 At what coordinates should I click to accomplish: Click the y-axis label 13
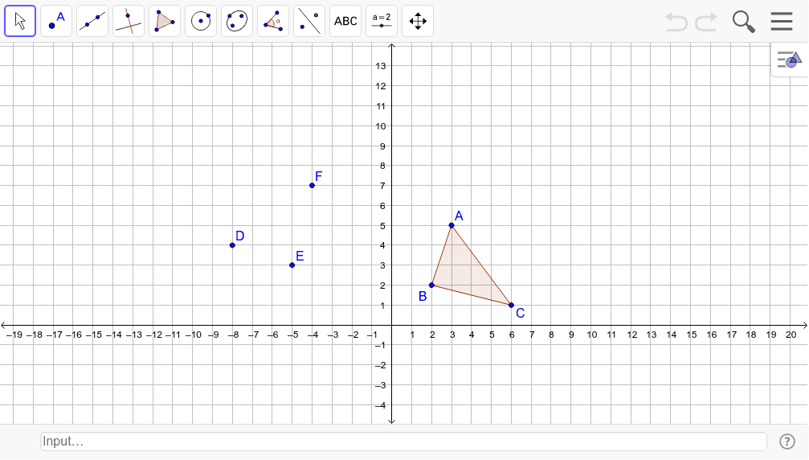[381, 66]
